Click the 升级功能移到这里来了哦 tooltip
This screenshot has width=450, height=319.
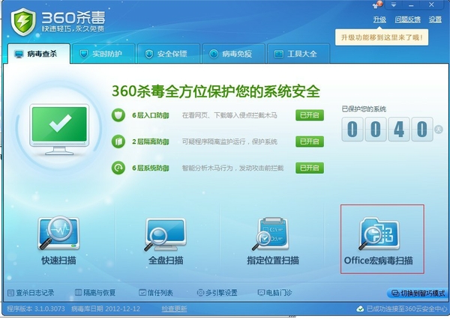click(x=382, y=37)
